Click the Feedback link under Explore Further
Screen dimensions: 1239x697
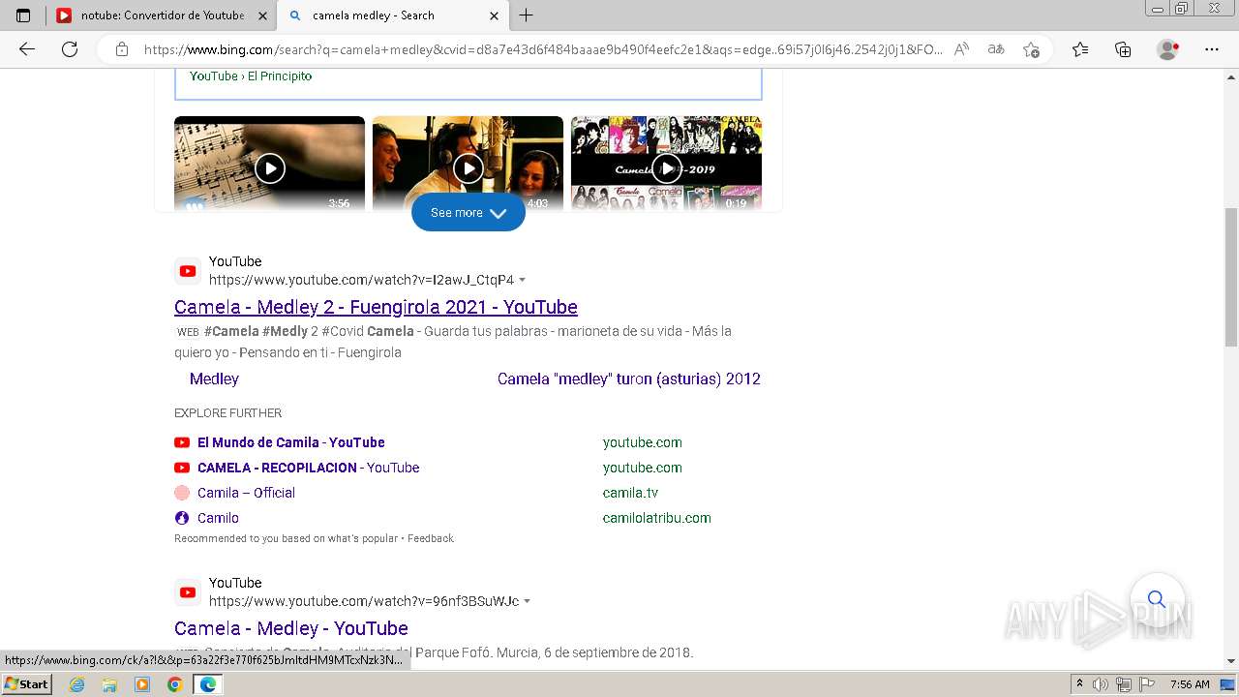point(431,538)
